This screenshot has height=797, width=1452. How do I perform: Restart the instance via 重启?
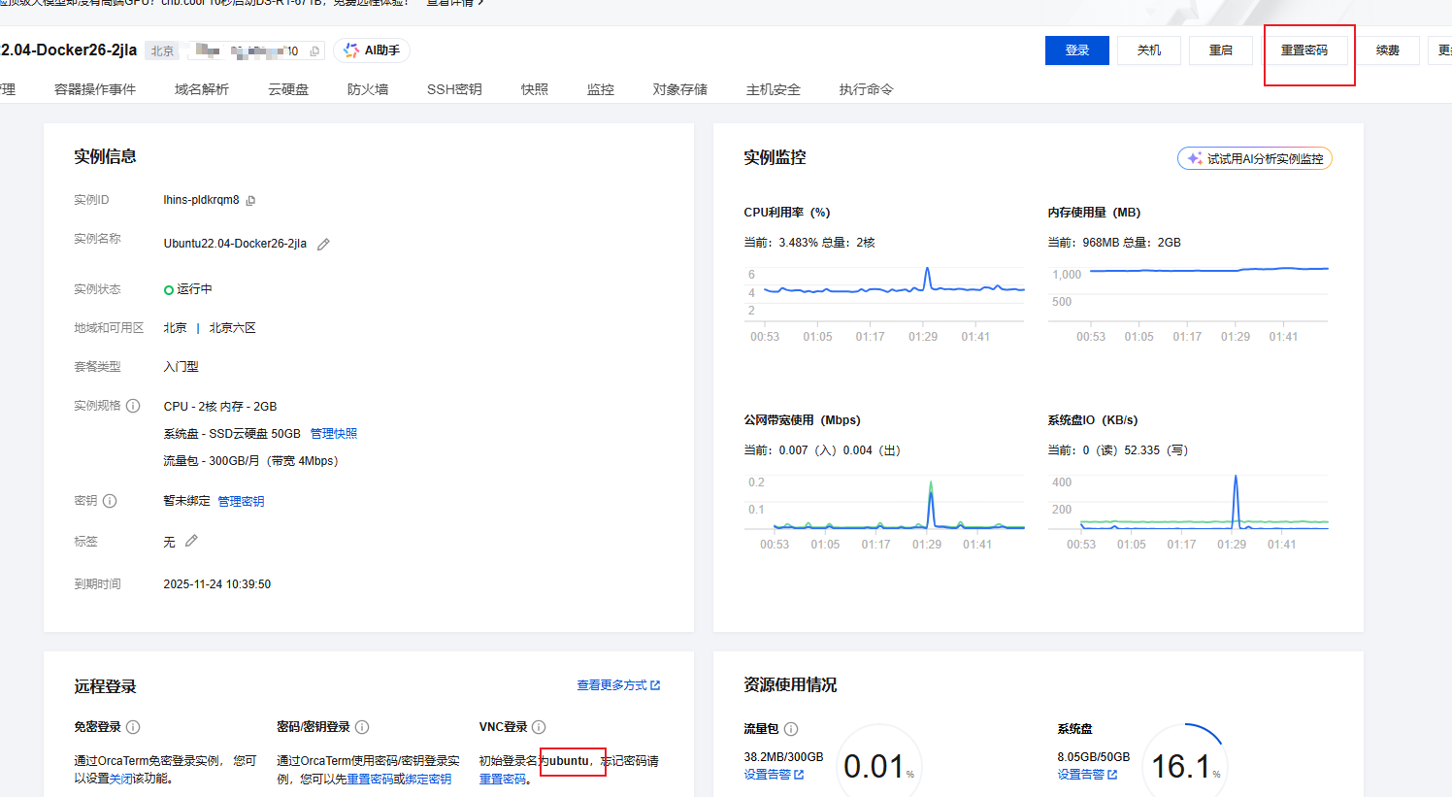[1221, 50]
